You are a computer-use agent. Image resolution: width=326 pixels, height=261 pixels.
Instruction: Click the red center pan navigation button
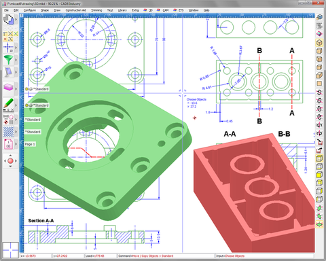[10, 161]
